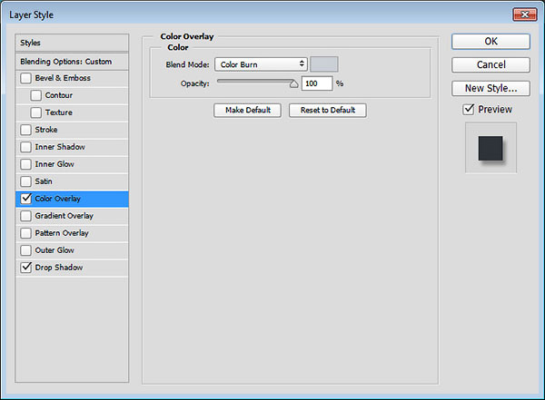This screenshot has width=545, height=400.
Task: Click the Make Default button
Action: (247, 111)
